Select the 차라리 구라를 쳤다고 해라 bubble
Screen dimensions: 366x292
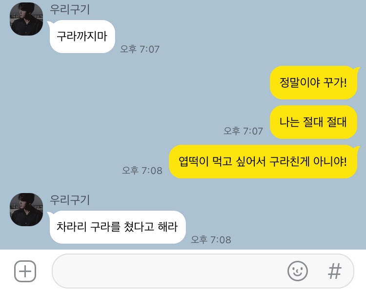click(x=118, y=227)
